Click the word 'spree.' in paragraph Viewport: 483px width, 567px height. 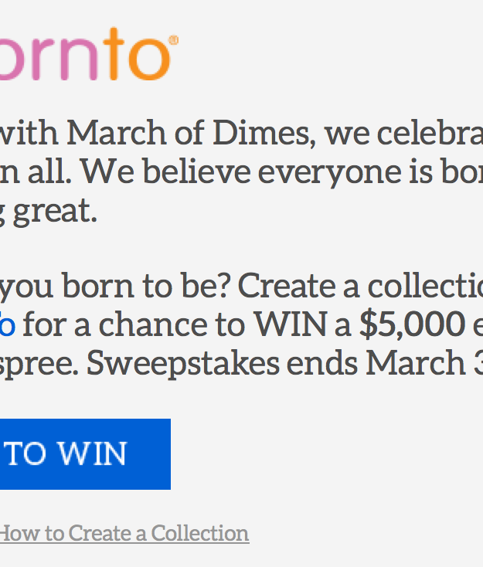[x=39, y=363]
